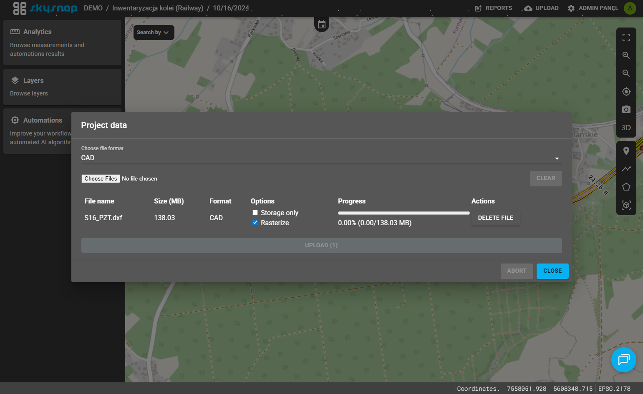
Task: Click the Clear button
Action: tap(546, 178)
